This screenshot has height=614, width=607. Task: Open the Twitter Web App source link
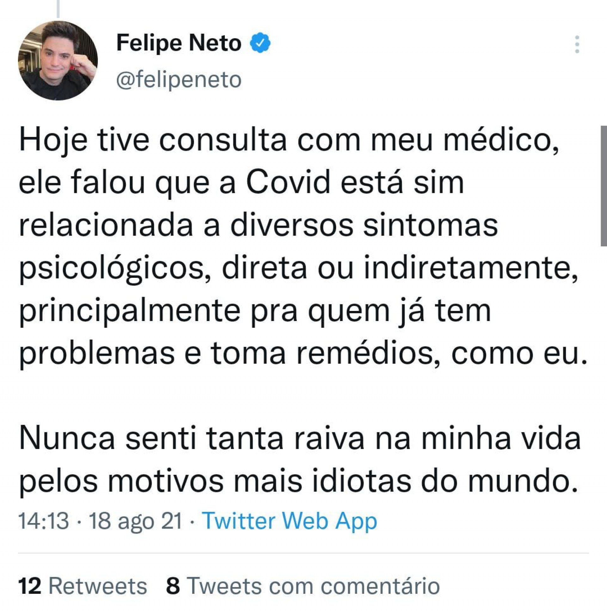289,522
